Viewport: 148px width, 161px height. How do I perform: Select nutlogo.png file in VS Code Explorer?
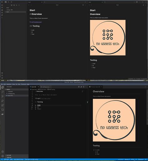17,94
